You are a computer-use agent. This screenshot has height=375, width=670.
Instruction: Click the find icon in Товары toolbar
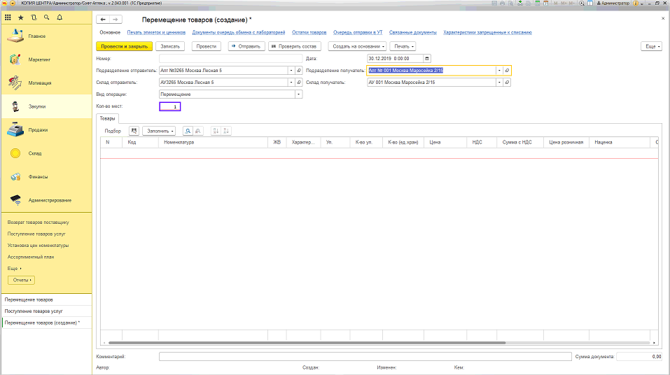[188, 131]
